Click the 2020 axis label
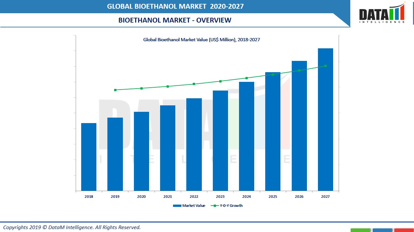 tap(141, 197)
